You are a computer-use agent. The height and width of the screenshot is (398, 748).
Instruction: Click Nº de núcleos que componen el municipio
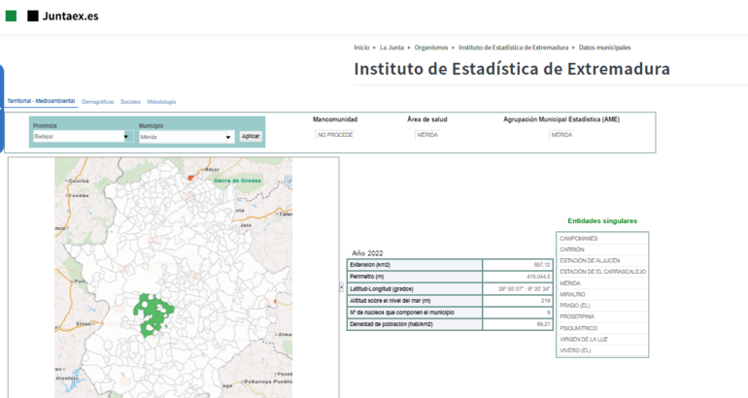coord(401,313)
